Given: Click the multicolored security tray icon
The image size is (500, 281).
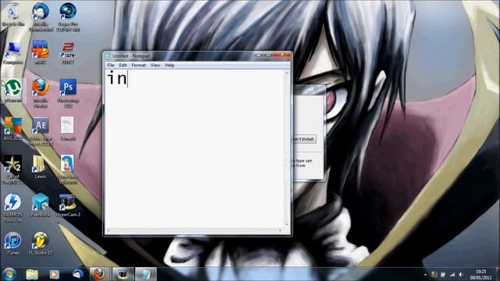Looking at the screenshot, I should [x=434, y=274].
